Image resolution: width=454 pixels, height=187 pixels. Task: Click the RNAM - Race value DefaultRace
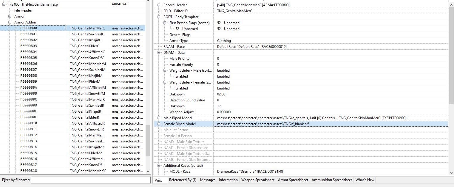pos(252,47)
